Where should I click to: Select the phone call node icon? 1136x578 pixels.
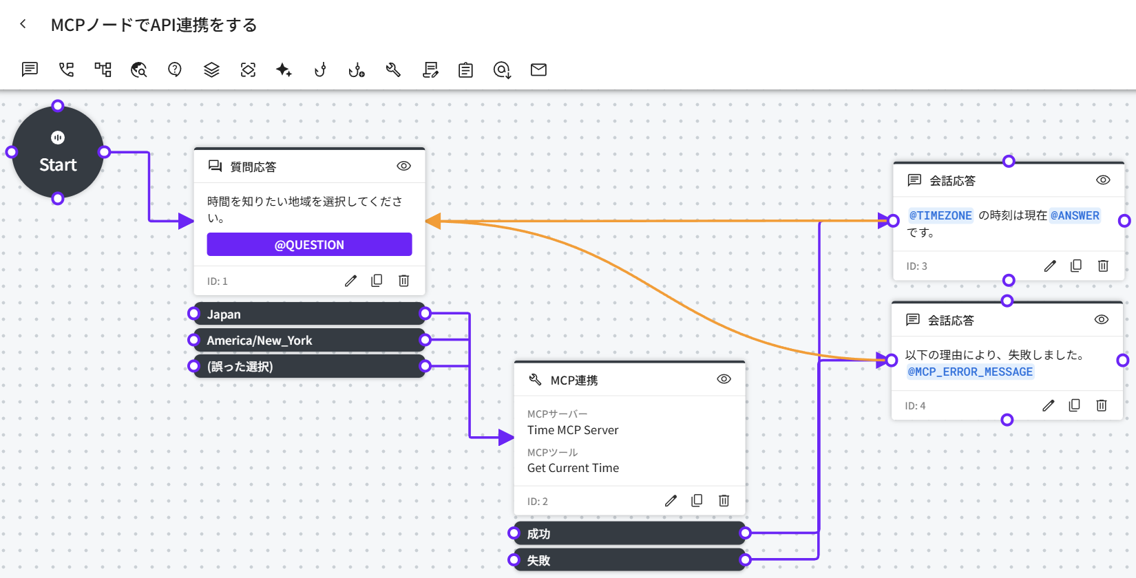coord(66,69)
